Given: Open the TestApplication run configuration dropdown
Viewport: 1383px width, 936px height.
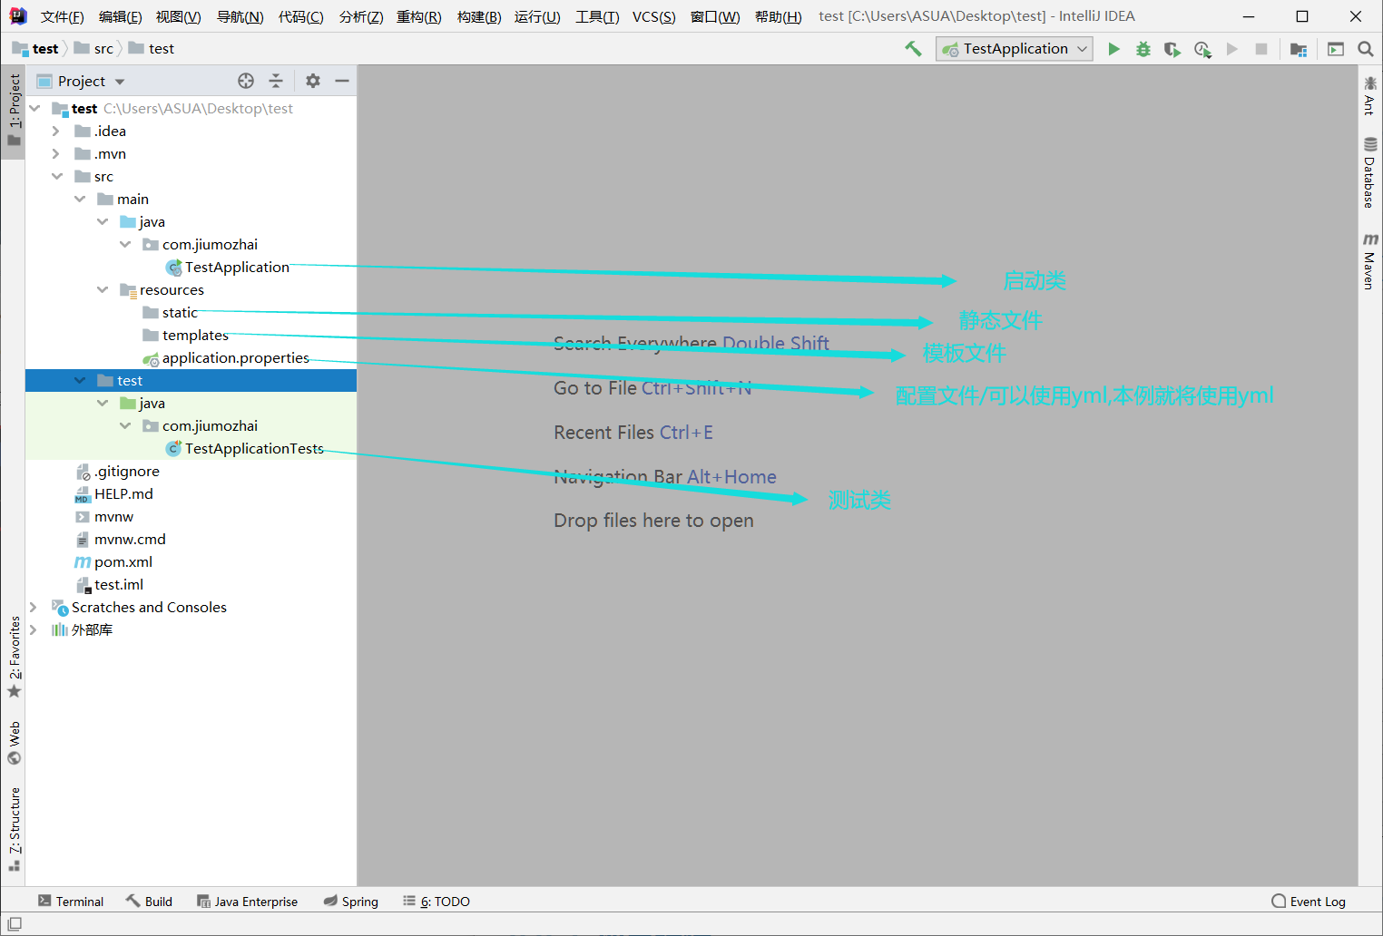Looking at the screenshot, I should [1015, 49].
